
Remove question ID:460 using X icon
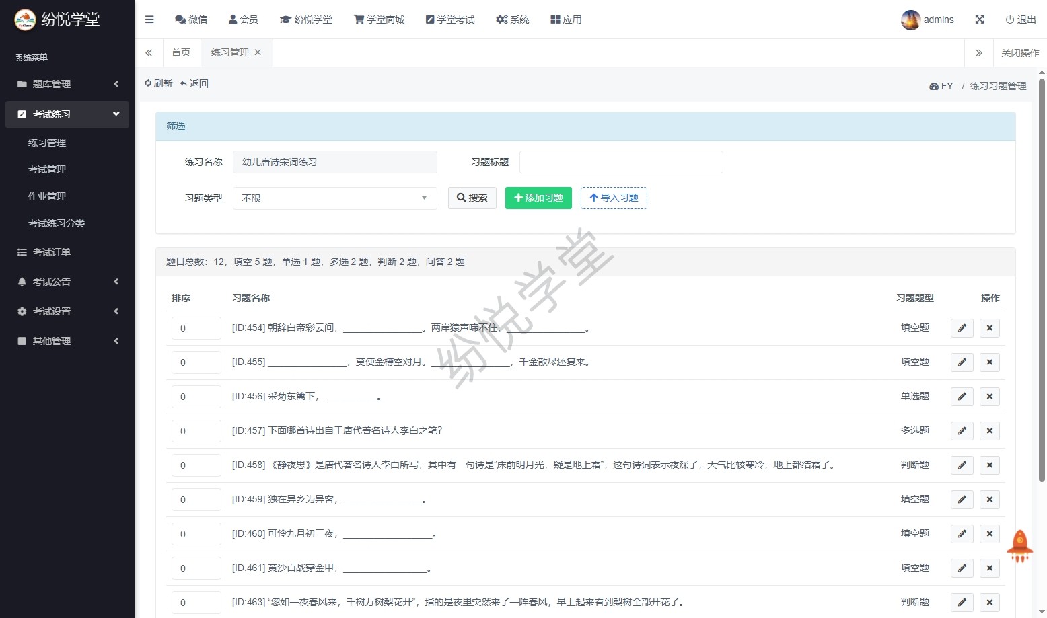pyautogui.click(x=989, y=534)
